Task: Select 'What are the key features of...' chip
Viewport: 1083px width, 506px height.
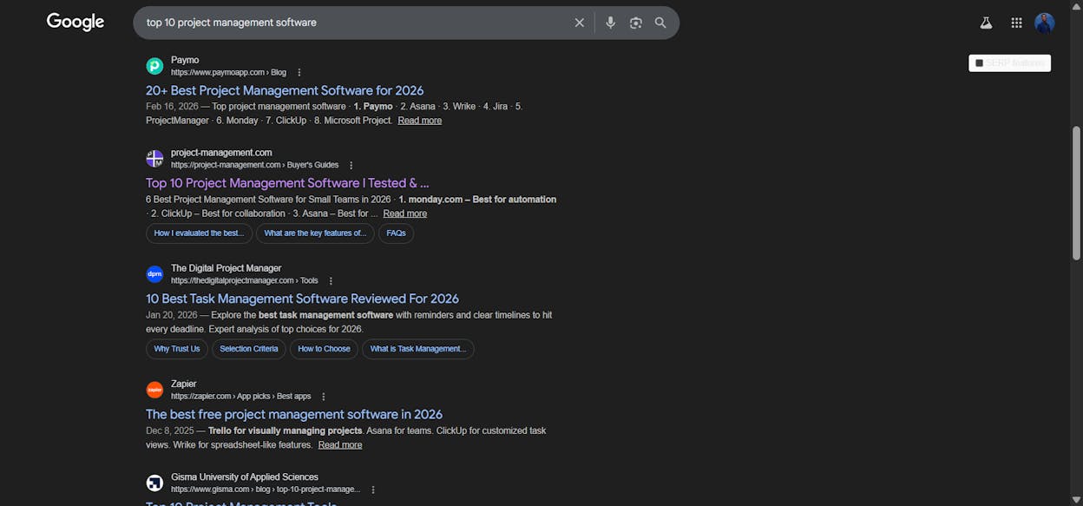Action: (315, 233)
